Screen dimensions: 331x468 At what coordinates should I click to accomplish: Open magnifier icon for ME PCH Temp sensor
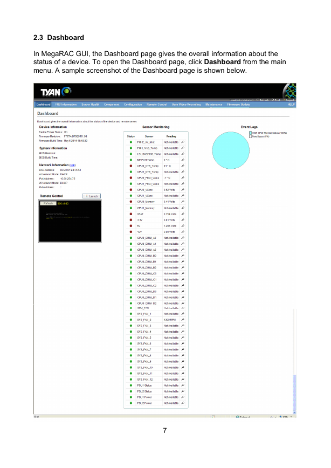click(x=183, y=160)
